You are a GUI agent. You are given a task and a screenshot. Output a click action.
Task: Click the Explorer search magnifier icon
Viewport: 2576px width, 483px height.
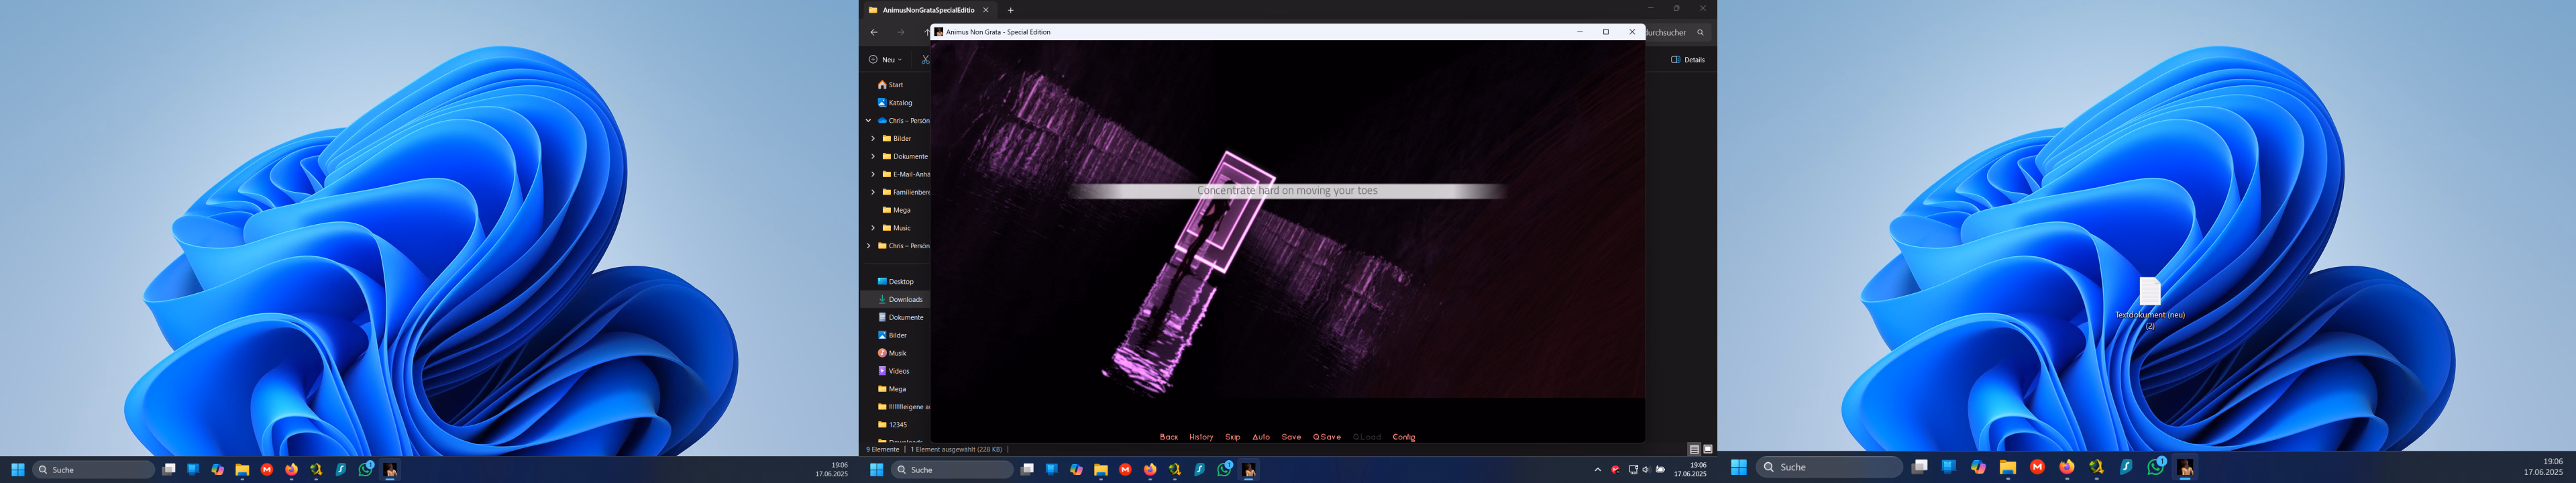(1700, 32)
